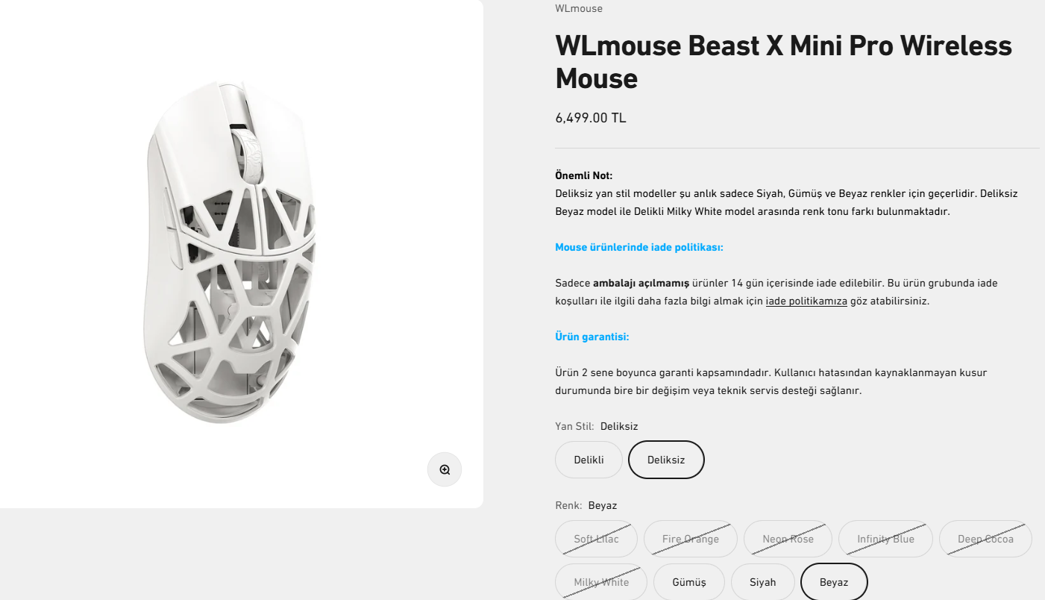1045x600 pixels.
Task: Switch color to Siyah
Action: click(762, 582)
